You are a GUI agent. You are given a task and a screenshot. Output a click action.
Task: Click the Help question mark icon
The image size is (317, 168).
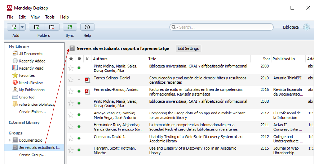coord(87,27)
